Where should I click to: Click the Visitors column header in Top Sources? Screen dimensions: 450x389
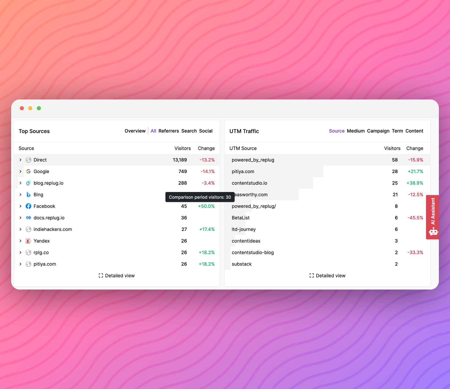click(183, 148)
